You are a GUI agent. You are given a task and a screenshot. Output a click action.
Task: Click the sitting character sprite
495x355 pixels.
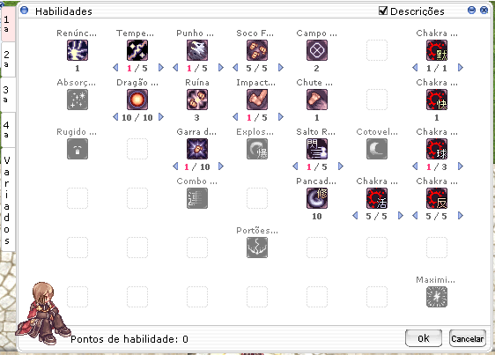coord(43,313)
